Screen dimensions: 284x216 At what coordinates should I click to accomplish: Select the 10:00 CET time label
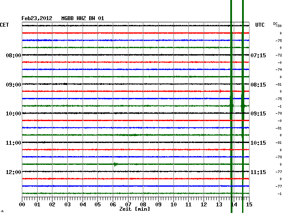pyautogui.click(x=14, y=114)
